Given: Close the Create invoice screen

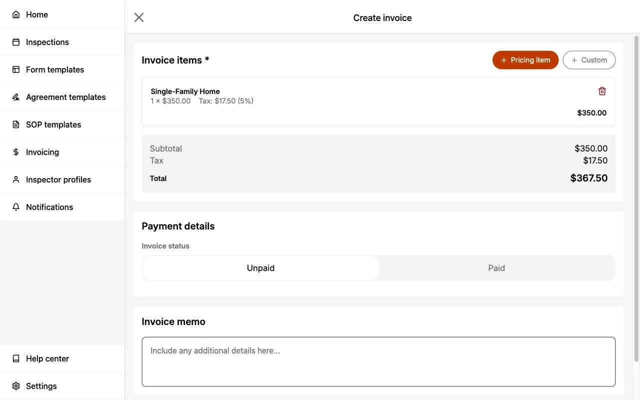Looking at the screenshot, I should tap(138, 17).
